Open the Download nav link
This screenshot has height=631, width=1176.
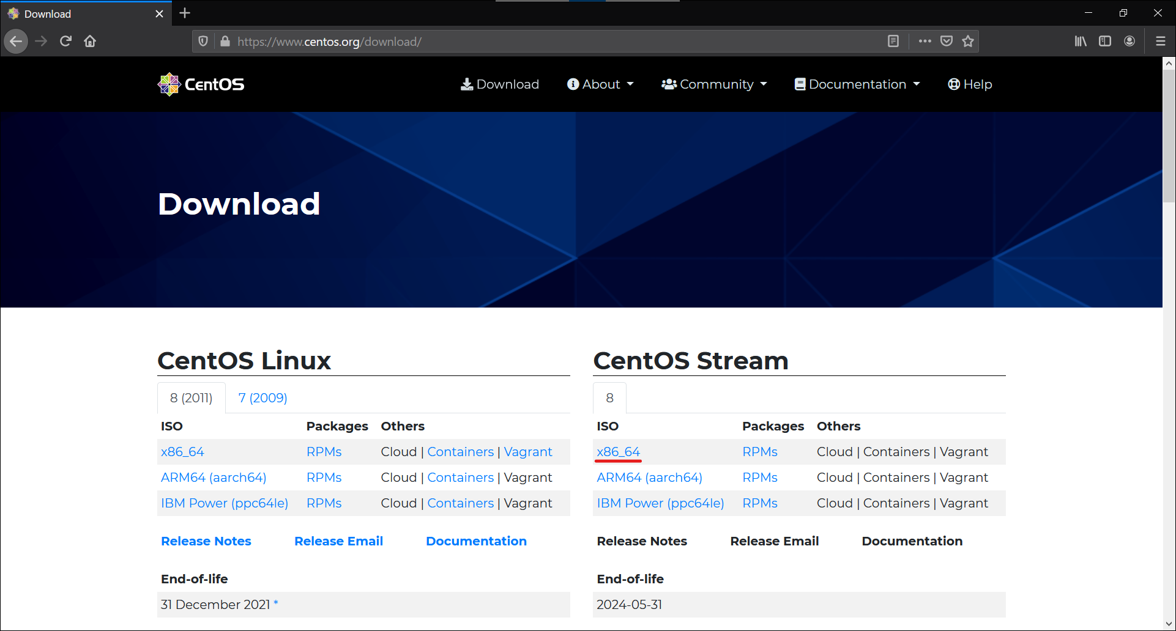500,84
